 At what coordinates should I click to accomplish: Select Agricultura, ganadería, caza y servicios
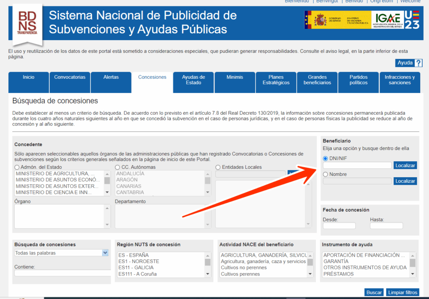pos(264,261)
